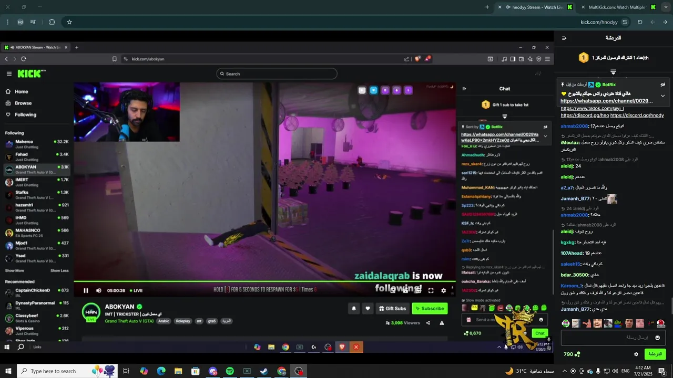Image resolution: width=673 pixels, height=378 pixels.
Task: Open CaptainChickenD recommended channel
Action: 37,292
